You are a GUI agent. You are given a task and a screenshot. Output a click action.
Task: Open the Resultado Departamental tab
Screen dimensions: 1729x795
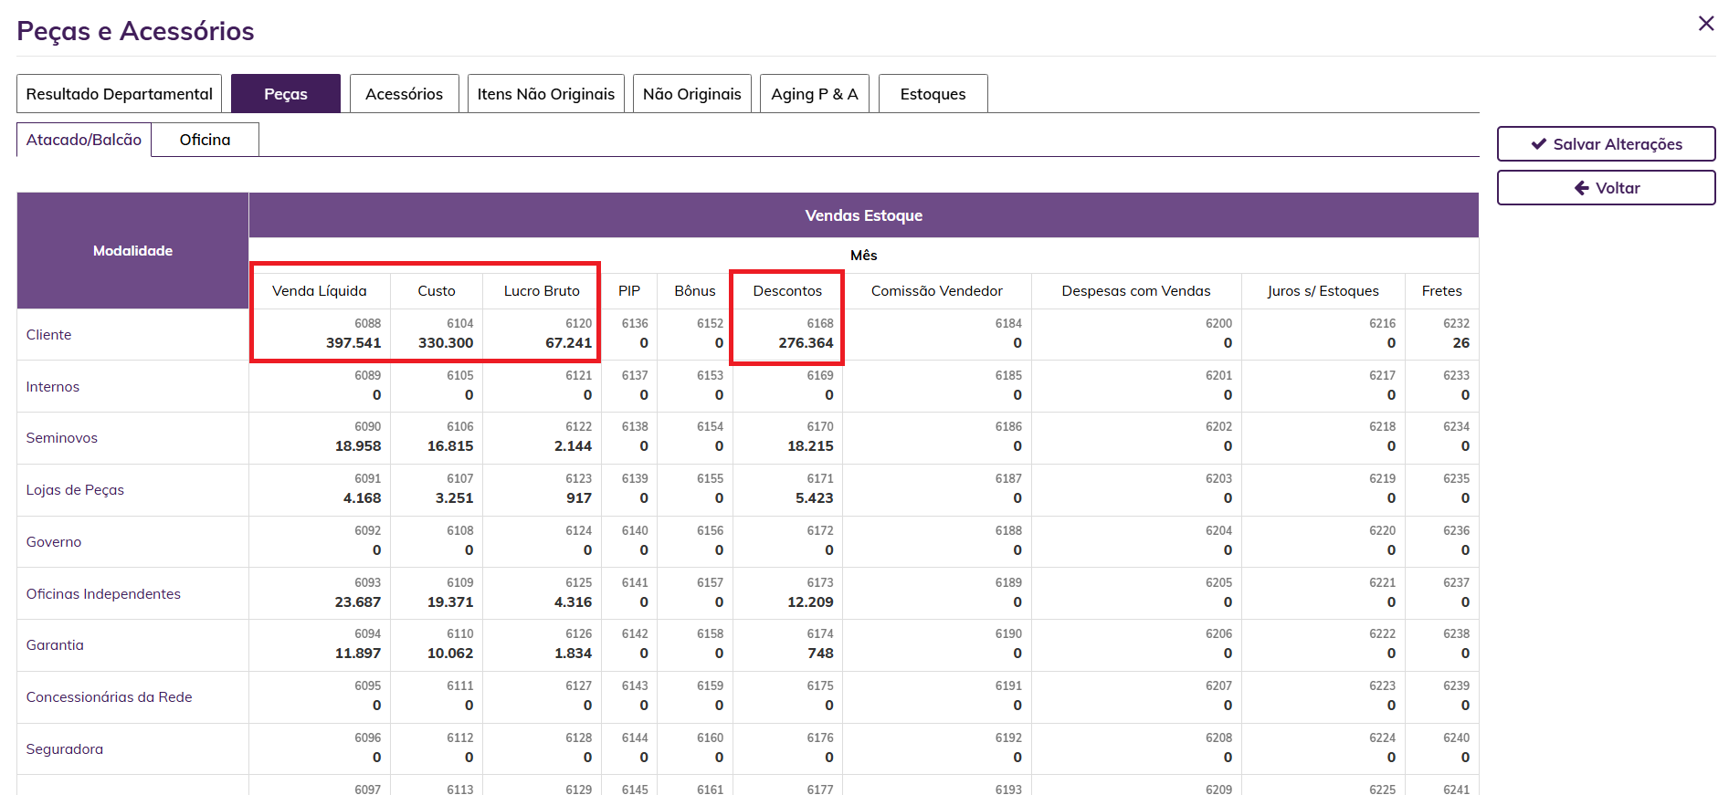point(119,94)
